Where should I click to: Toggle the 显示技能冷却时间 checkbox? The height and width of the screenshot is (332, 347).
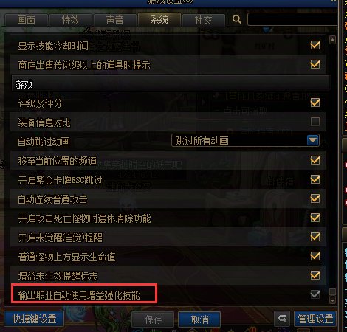pyautogui.click(x=315, y=45)
